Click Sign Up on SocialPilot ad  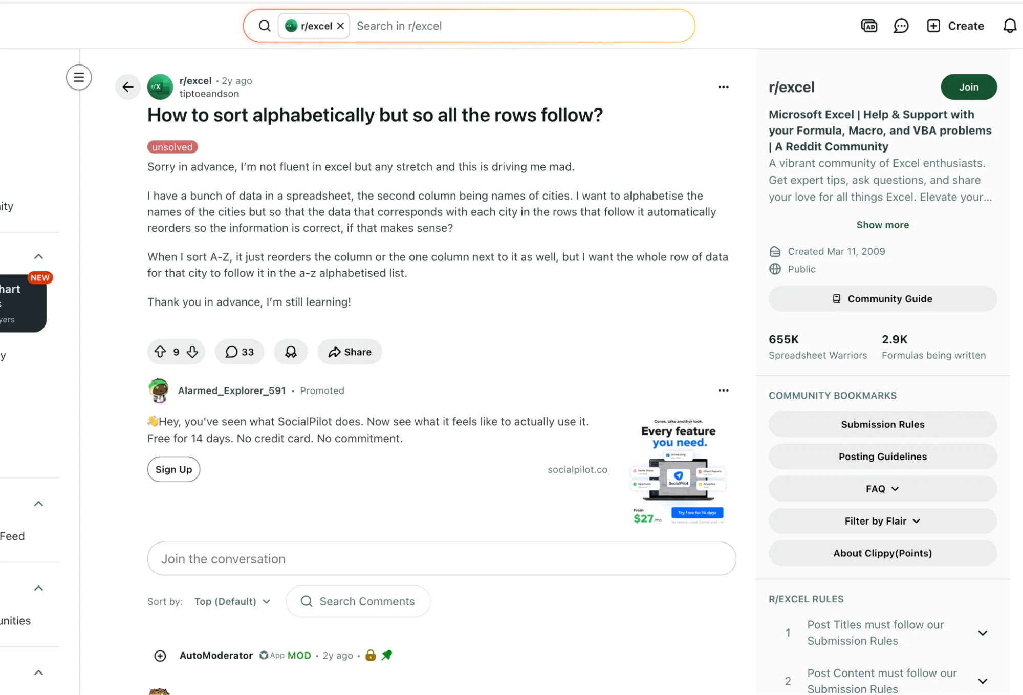point(173,469)
